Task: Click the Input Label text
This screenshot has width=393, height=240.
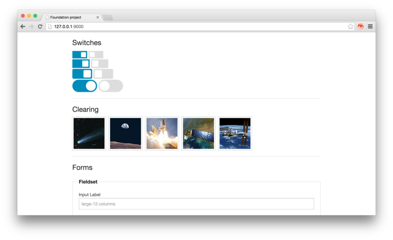Action: 89,195
